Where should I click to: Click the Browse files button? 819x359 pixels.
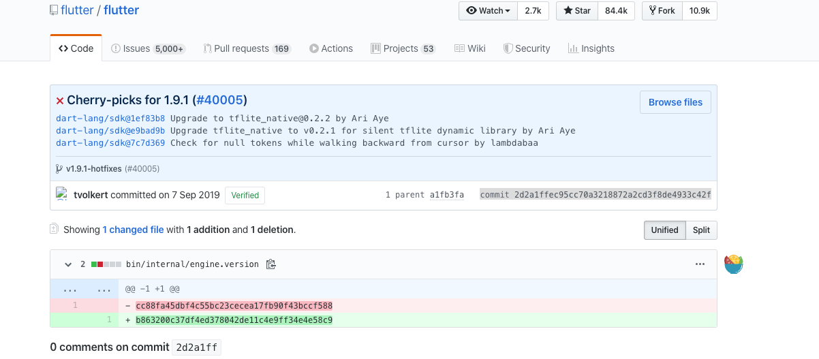(675, 102)
